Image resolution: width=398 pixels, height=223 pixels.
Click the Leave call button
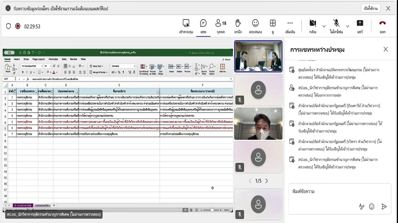point(382,26)
